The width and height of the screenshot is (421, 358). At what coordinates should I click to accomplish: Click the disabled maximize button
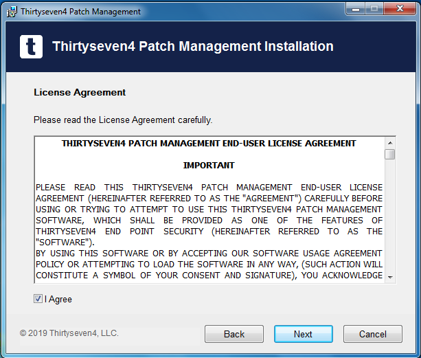click(x=374, y=9)
